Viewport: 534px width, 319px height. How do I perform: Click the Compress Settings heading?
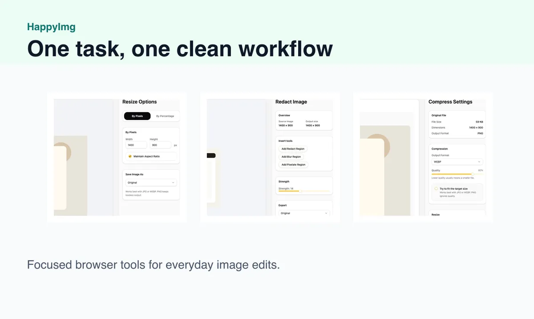[450, 102]
